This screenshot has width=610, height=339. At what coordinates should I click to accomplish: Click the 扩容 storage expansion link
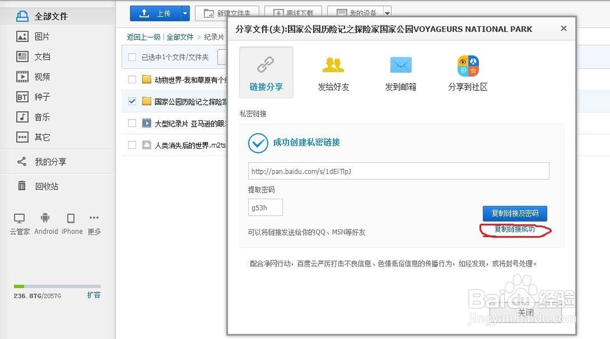point(94,295)
